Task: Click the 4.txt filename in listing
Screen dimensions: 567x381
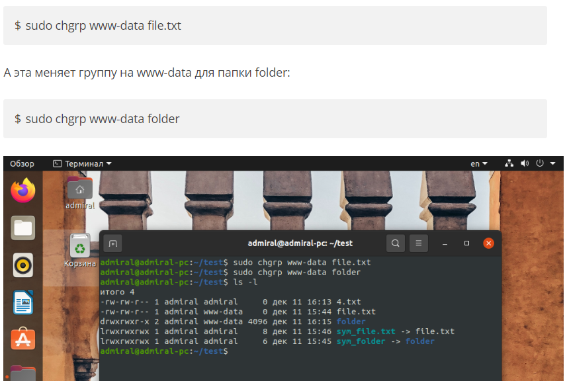Action: tap(349, 302)
